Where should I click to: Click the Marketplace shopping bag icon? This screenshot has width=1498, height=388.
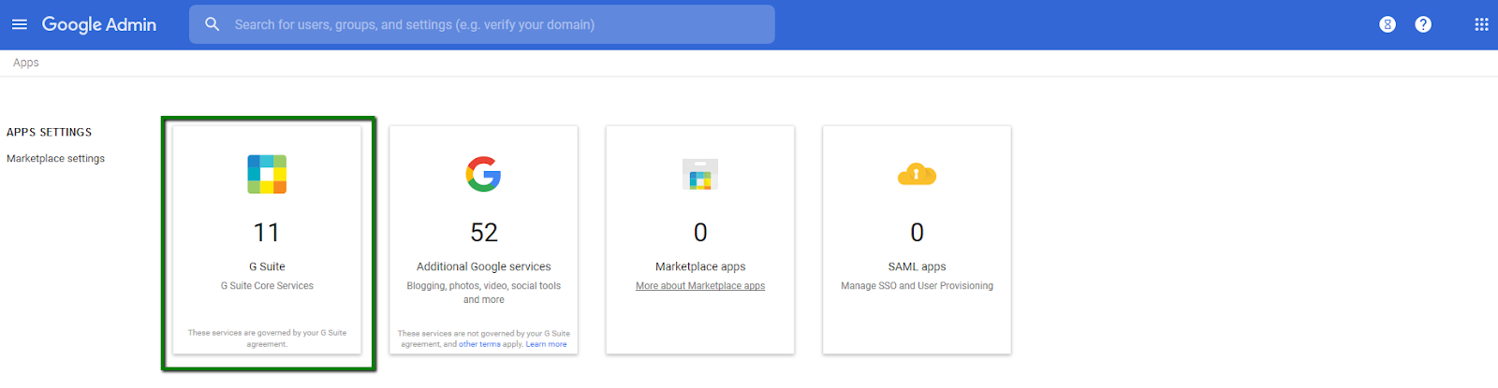(x=700, y=175)
